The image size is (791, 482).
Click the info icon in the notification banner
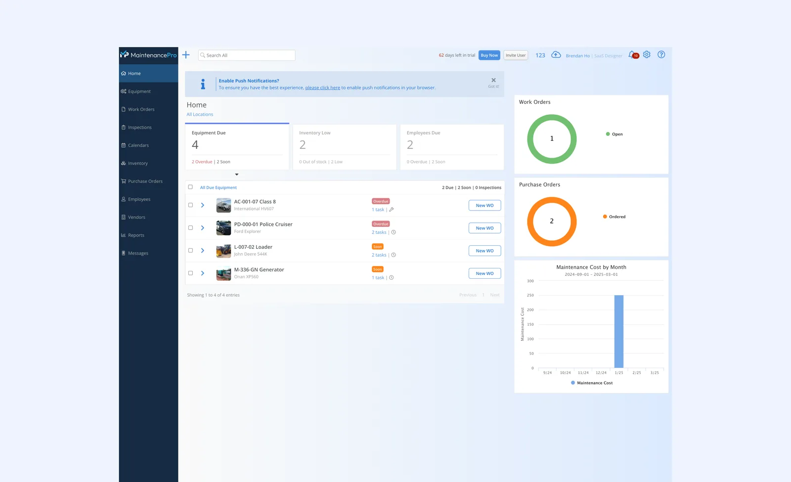203,84
